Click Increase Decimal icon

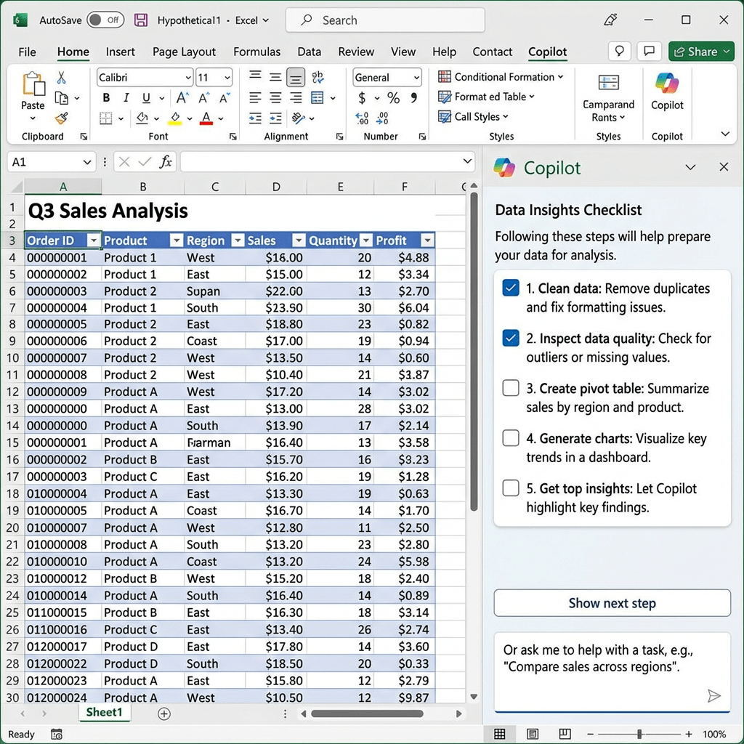click(x=362, y=118)
